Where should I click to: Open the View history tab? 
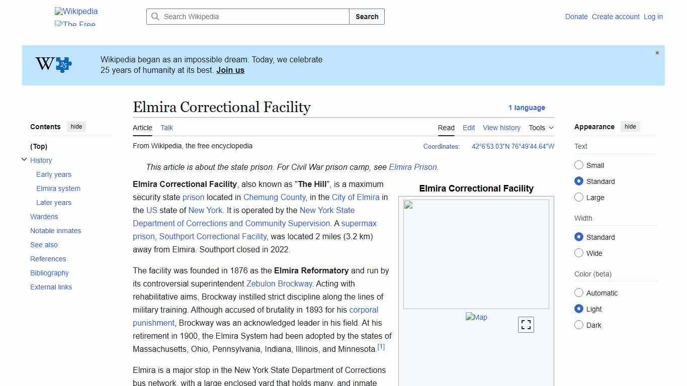click(501, 128)
